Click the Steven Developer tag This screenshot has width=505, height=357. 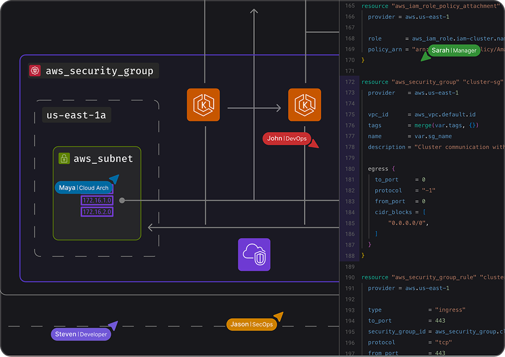point(81,334)
